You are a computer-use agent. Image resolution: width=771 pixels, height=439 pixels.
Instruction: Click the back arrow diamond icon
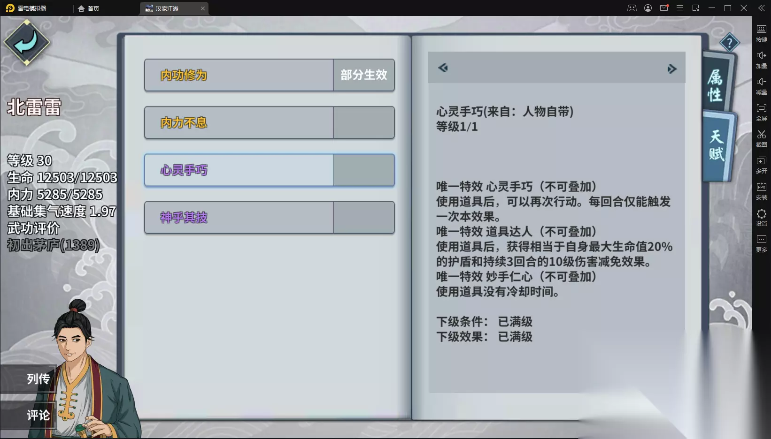(x=27, y=43)
